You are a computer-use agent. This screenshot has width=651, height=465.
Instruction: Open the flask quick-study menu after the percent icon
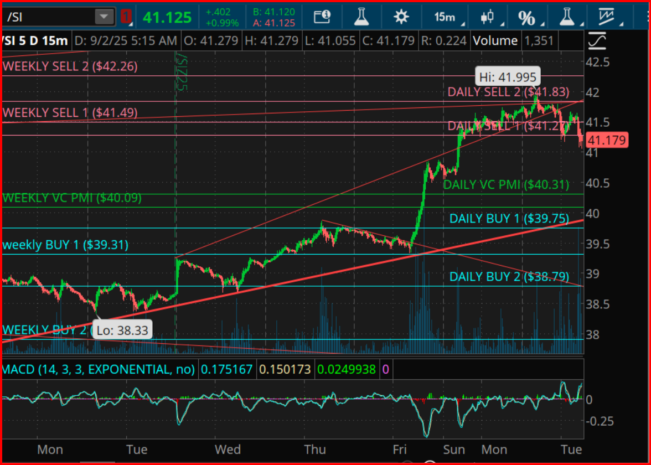pos(567,17)
